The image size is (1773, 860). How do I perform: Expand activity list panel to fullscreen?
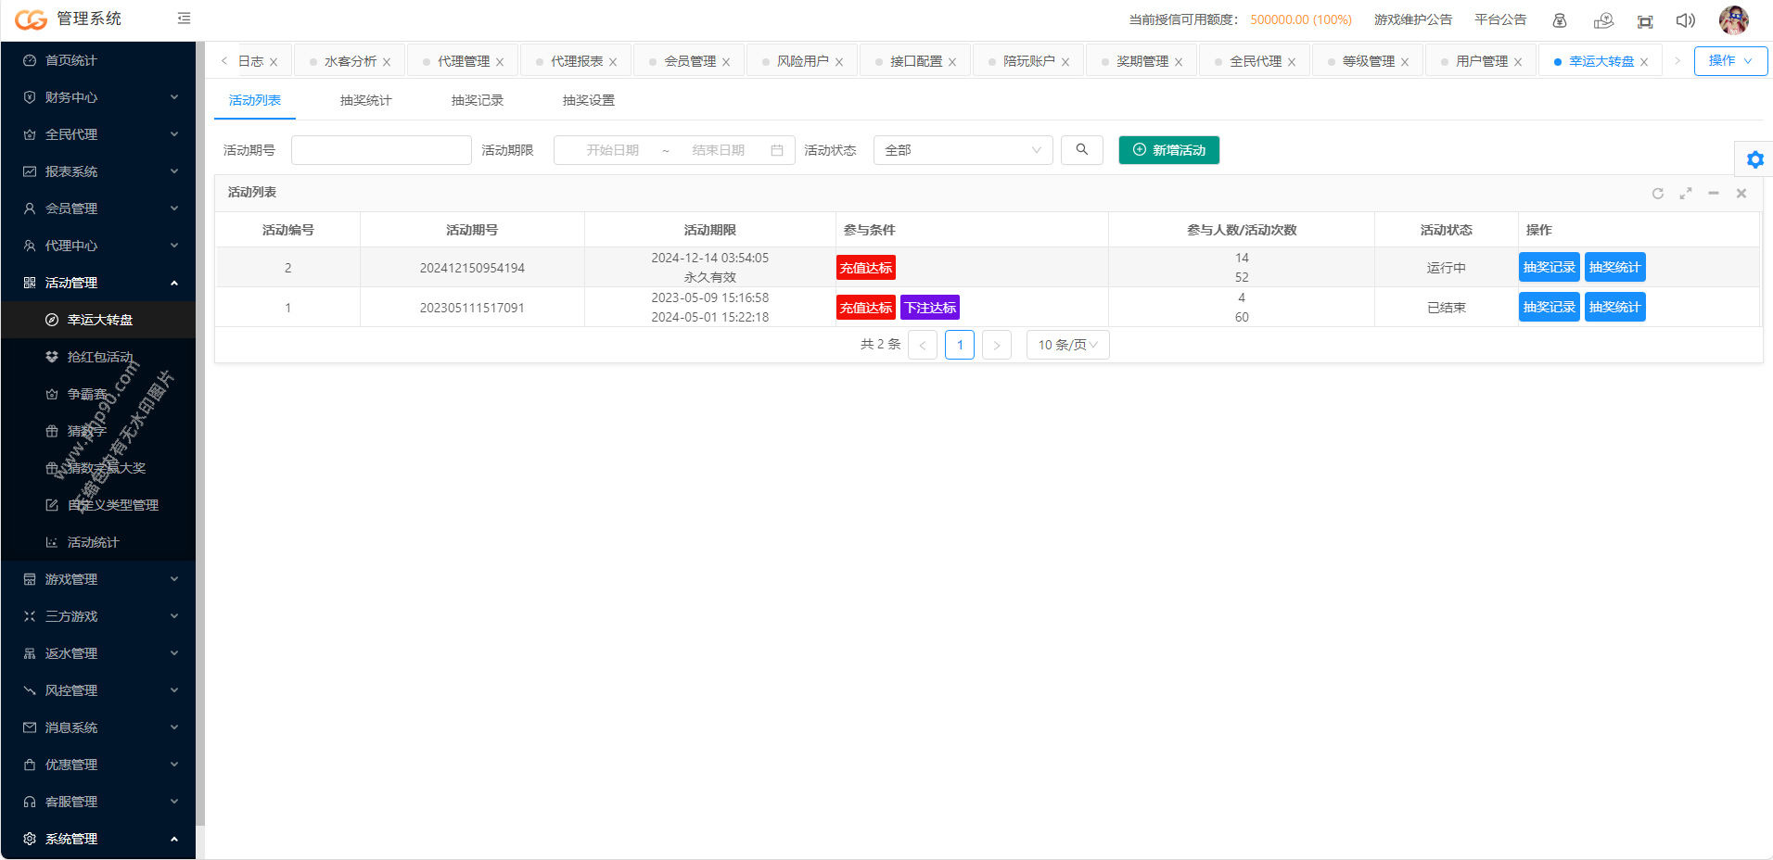[x=1685, y=194]
